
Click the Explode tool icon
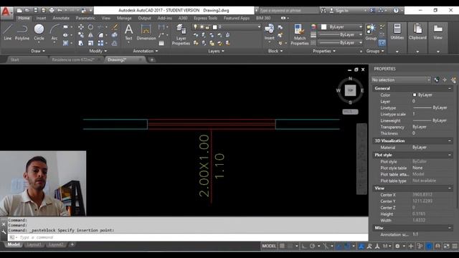(x=115, y=35)
